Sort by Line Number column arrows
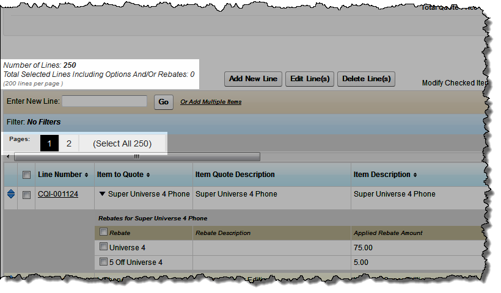The image size is (501, 293). click(86, 175)
